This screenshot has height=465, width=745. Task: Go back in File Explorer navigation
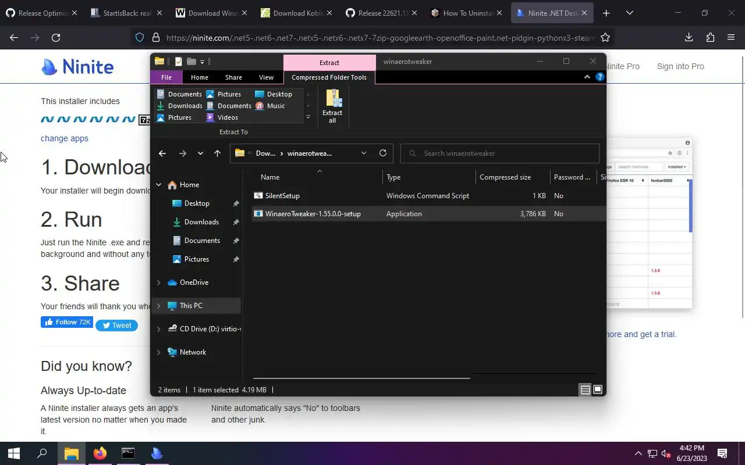click(162, 153)
